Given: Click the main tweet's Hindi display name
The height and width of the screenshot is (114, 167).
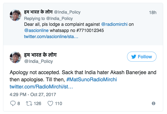Looking at the screenshot, I should point(40,55).
